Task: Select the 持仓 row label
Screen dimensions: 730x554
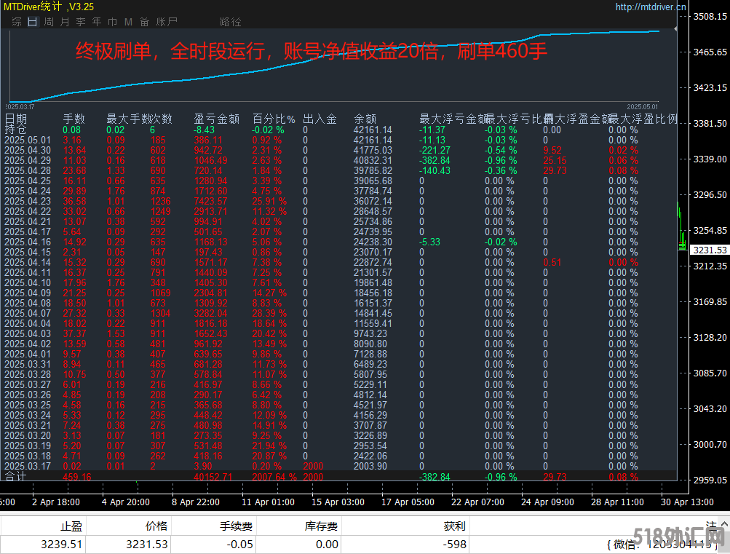Action: pos(16,130)
